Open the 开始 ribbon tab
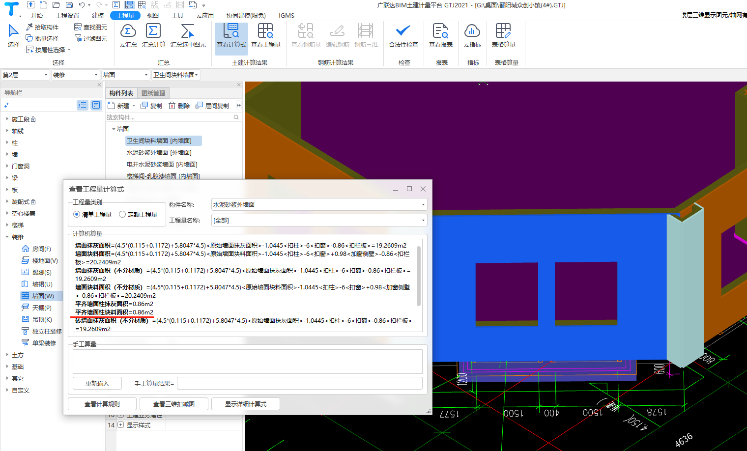 pyautogui.click(x=37, y=15)
